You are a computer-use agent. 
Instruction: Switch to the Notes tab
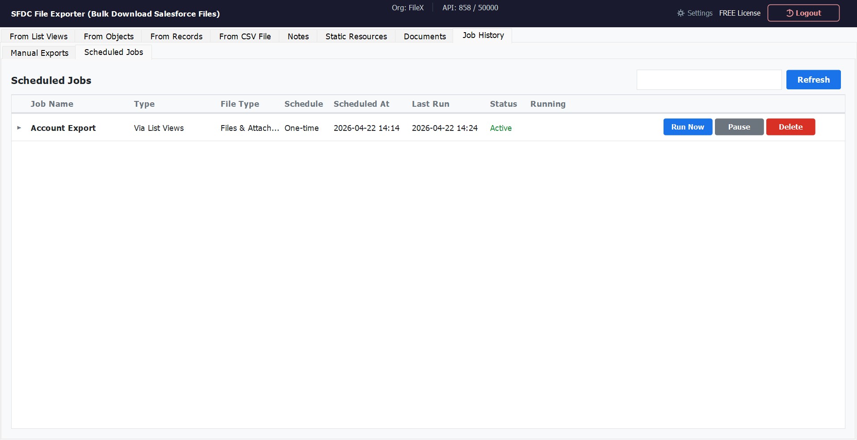point(298,36)
